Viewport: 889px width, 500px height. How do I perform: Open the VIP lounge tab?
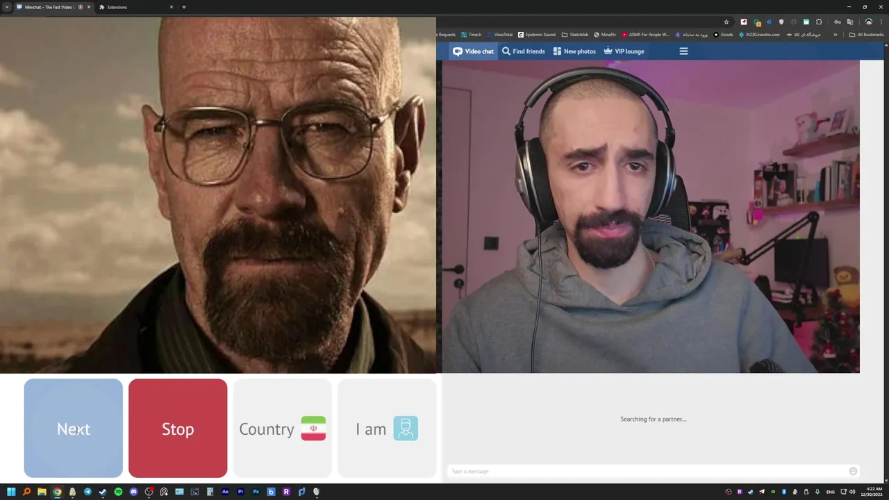624,51
